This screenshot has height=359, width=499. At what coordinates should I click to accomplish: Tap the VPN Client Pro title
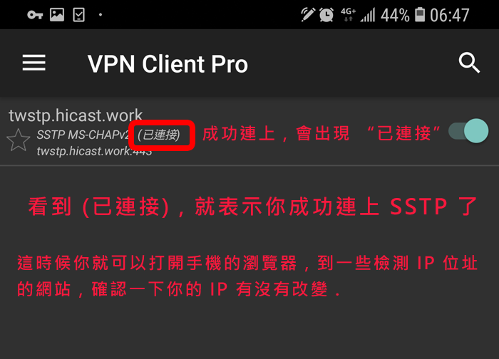[168, 64]
